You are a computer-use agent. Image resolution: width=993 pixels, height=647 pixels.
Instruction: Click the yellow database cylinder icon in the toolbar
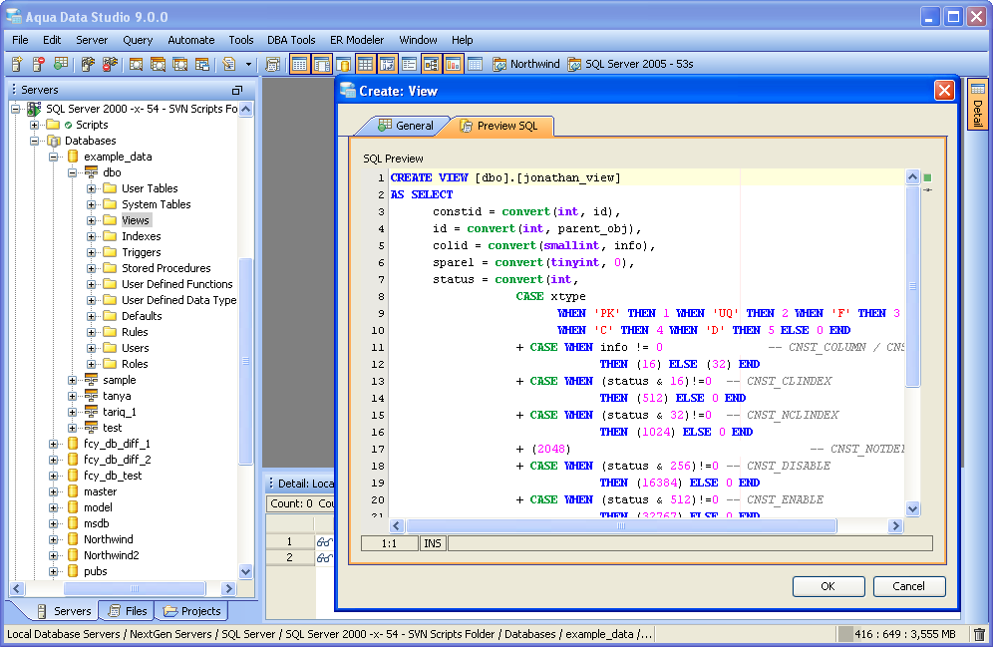tap(343, 64)
